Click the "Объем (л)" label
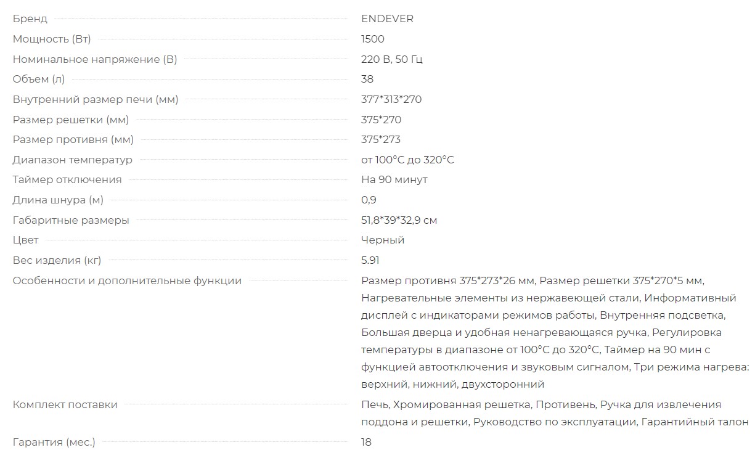 tap(39, 79)
